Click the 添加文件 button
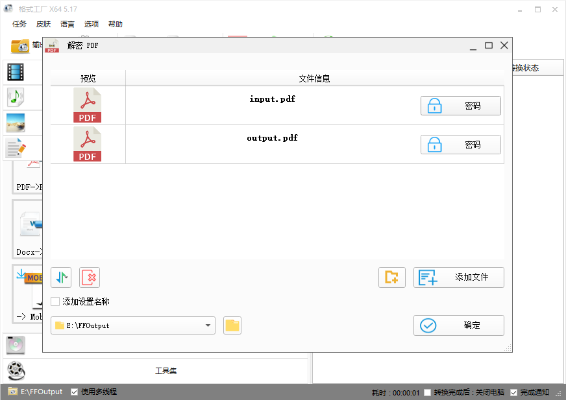The width and height of the screenshot is (566, 400). click(459, 277)
